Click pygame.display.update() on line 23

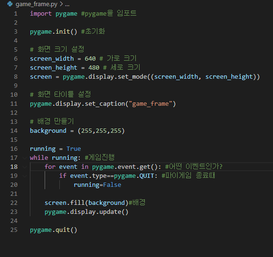(86, 212)
